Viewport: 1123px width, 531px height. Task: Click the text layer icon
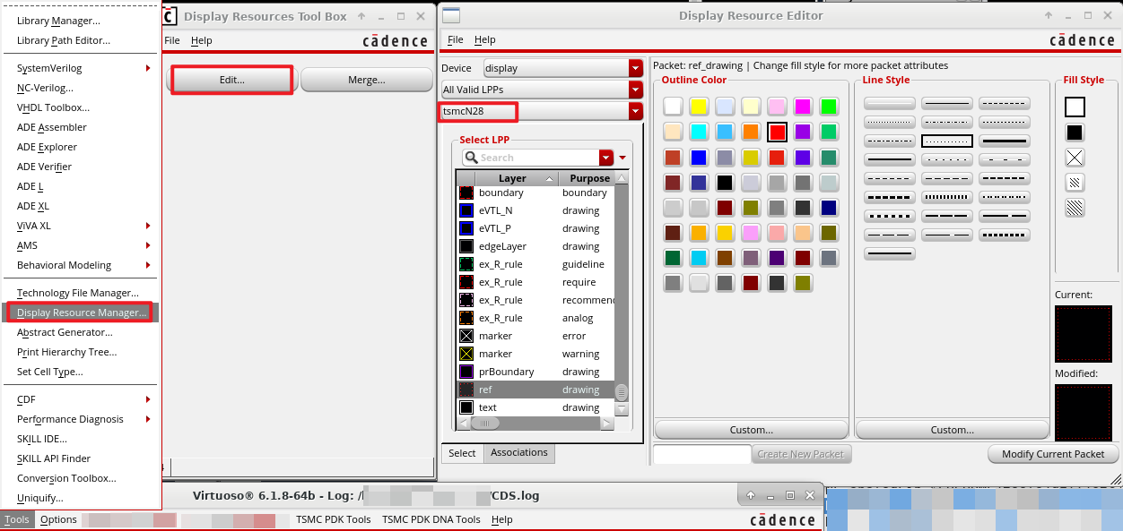pyautogui.click(x=466, y=407)
